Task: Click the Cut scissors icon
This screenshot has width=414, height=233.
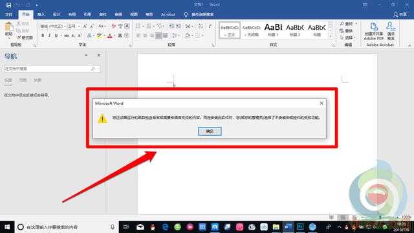Action: coord(19,24)
